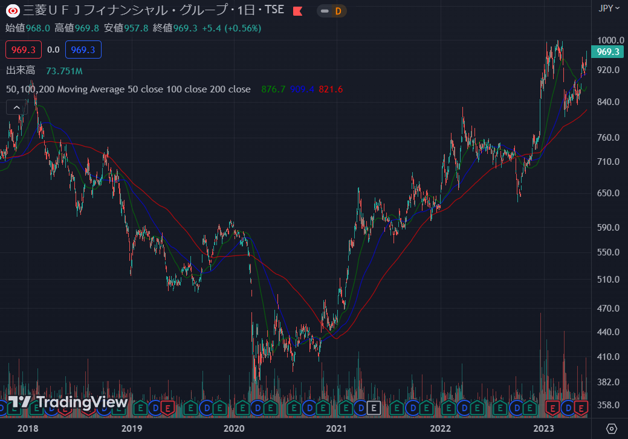Click the blue D marker beside the white E

click(x=361, y=408)
